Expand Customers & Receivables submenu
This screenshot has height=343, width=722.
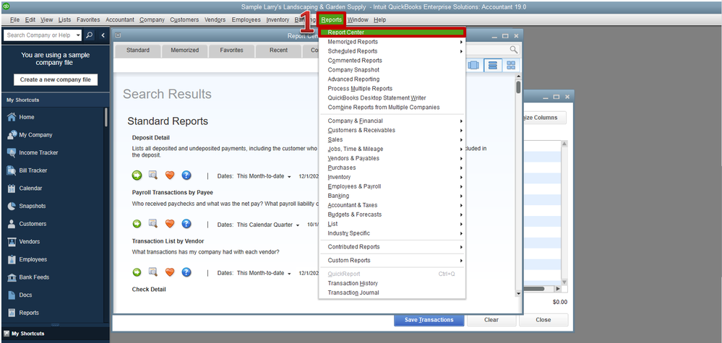392,130
